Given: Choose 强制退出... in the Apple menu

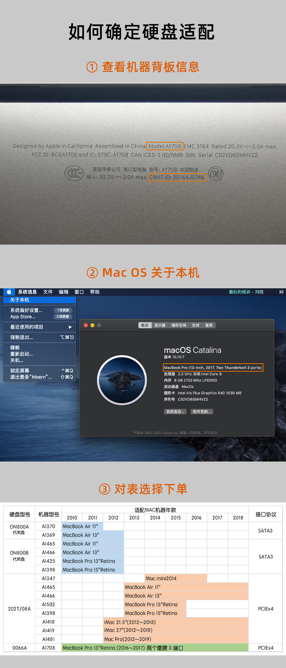Looking at the screenshot, I should pyautogui.click(x=40, y=337).
